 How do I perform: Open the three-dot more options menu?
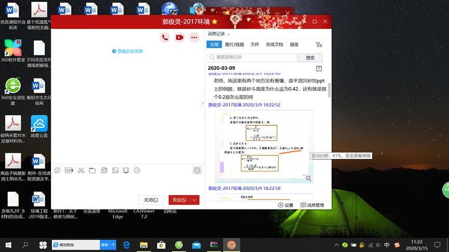pos(194,37)
